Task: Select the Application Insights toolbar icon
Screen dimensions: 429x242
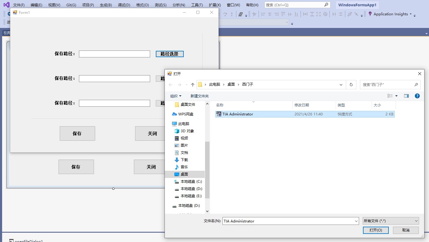Action: click(x=370, y=14)
